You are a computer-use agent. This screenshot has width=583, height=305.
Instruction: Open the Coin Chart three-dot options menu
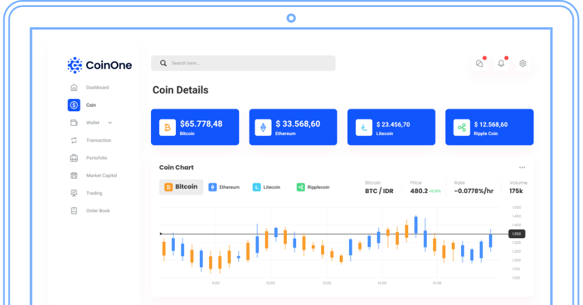tap(522, 168)
